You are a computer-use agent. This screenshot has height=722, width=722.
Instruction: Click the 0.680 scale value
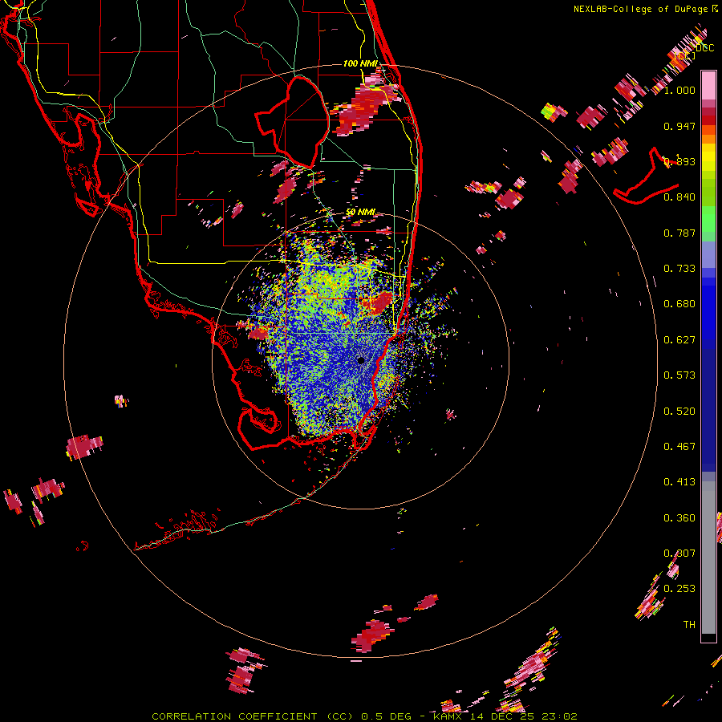[679, 304]
